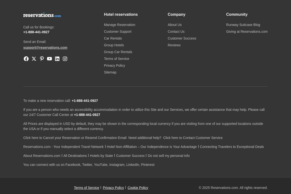Open Group Car Rentals link
This screenshot has height=194, width=291.
[x=118, y=52]
